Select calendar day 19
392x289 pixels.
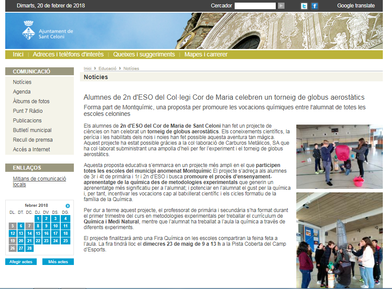coord(13,241)
